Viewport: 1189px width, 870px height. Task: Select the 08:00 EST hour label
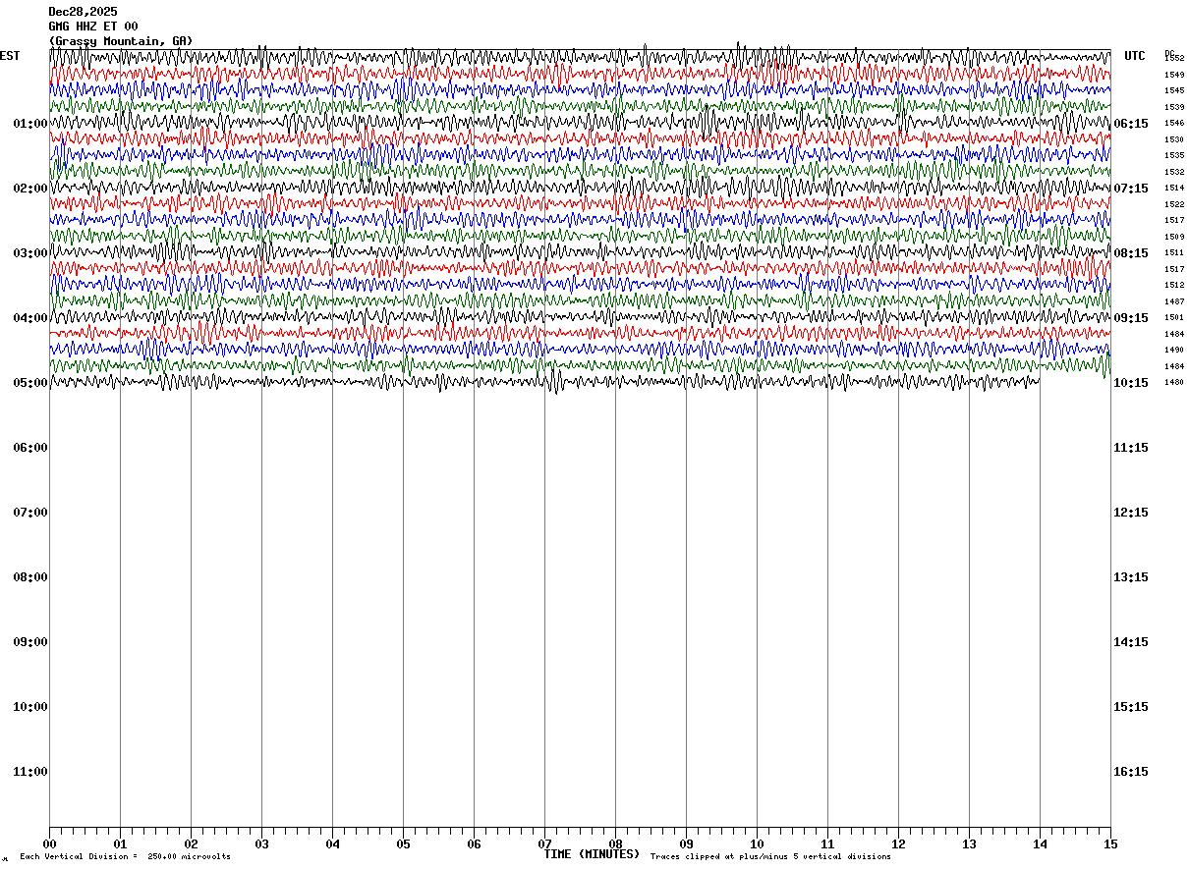[x=30, y=577]
